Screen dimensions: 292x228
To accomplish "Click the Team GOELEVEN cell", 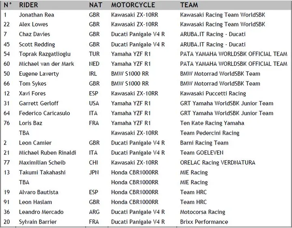I will pyautogui.click(x=202, y=153).
